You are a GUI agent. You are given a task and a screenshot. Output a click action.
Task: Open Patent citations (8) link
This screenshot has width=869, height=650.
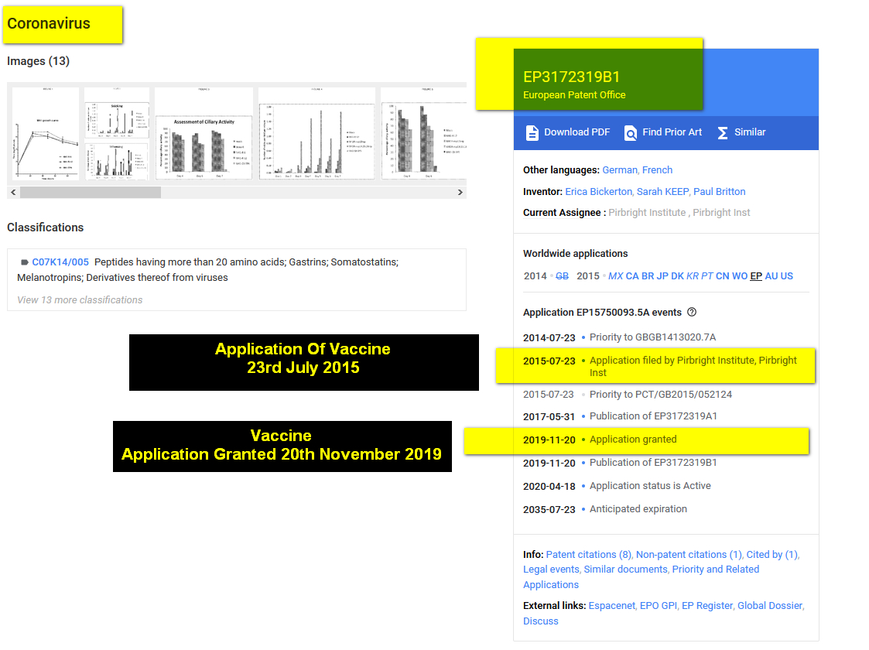pyautogui.click(x=589, y=555)
